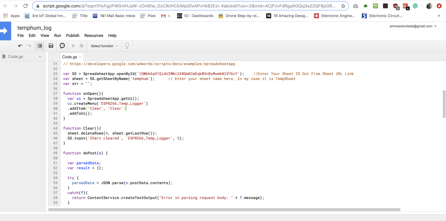
Task: Open the IO - Dashboards bookmark
Action: pos(195,16)
